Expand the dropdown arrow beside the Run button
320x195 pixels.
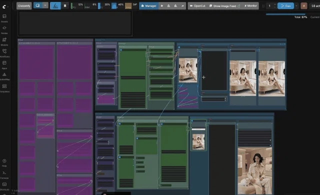[x=296, y=6]
